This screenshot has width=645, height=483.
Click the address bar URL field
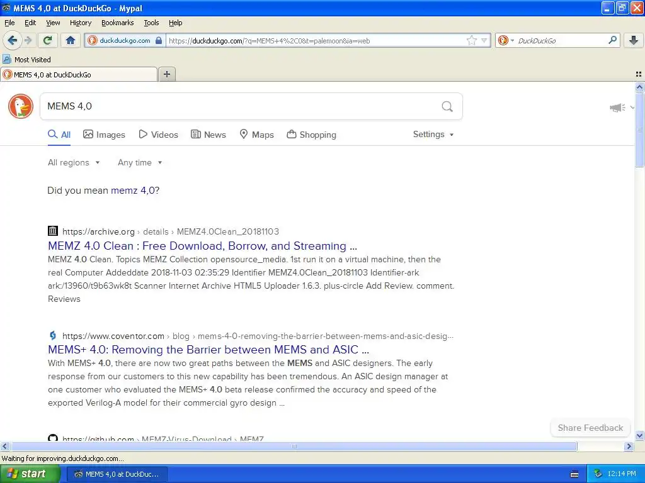coord(315,41)
